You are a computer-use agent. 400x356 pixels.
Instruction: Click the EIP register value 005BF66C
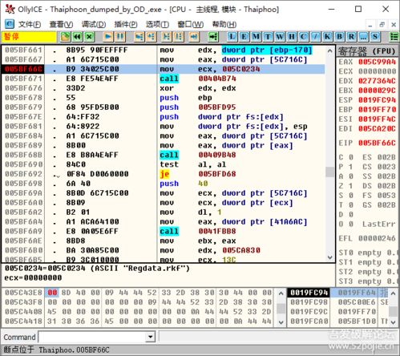coord(377,143)
